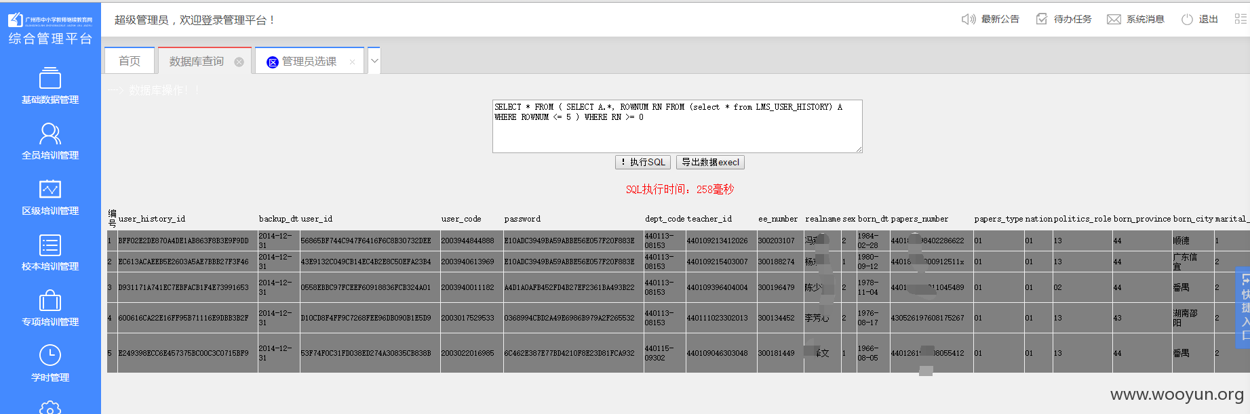
Task: Click the platform logo icon
Action: click(15, 20)
